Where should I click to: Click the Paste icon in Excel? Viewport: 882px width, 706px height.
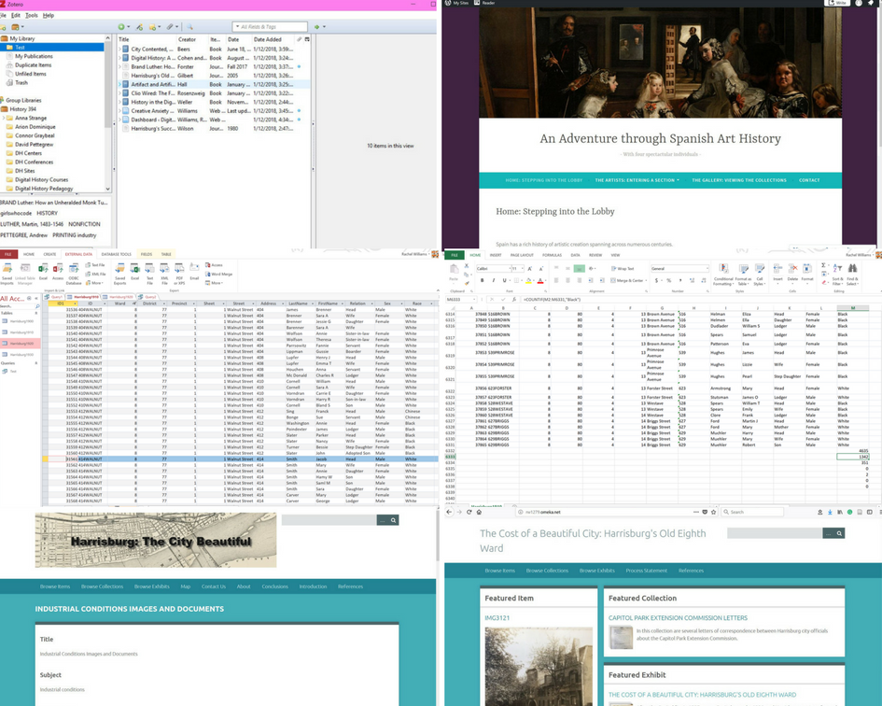(x=454, y=269)
